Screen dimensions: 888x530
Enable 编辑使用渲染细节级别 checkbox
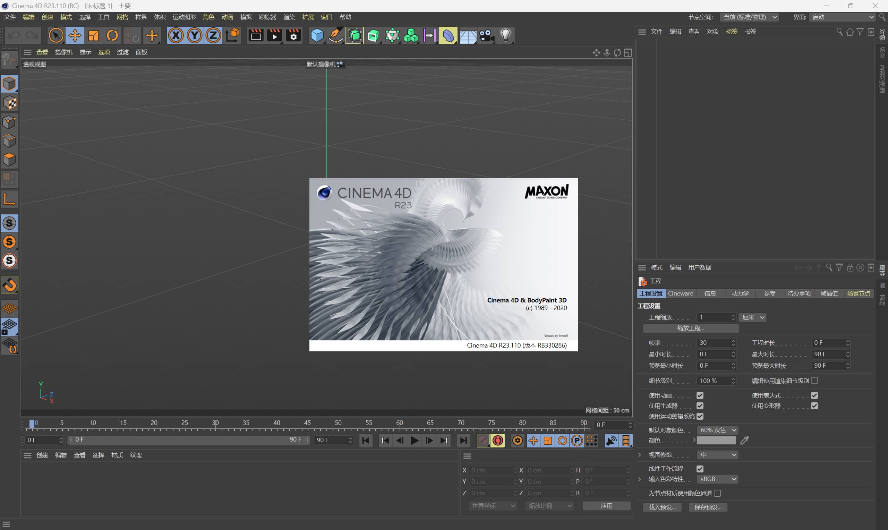pyautogui.click(x=814, y=381)
